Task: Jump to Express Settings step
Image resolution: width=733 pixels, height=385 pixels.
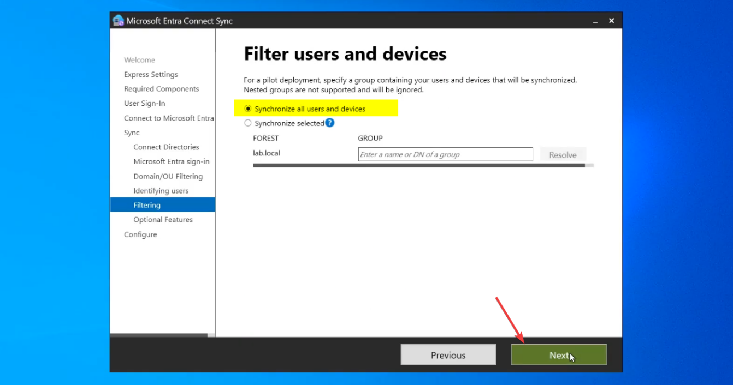Action: [151, 74]
